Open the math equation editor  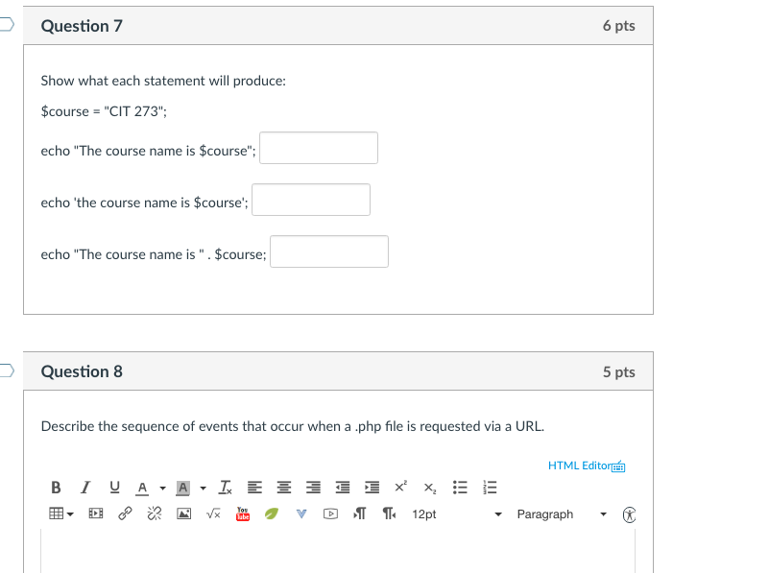[213, 513]
